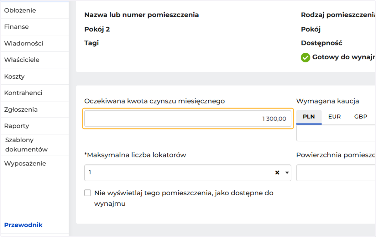This screenshot has height=237, width=376.
Task: Click the 'Tagi' label
Action: click(91, 43)
